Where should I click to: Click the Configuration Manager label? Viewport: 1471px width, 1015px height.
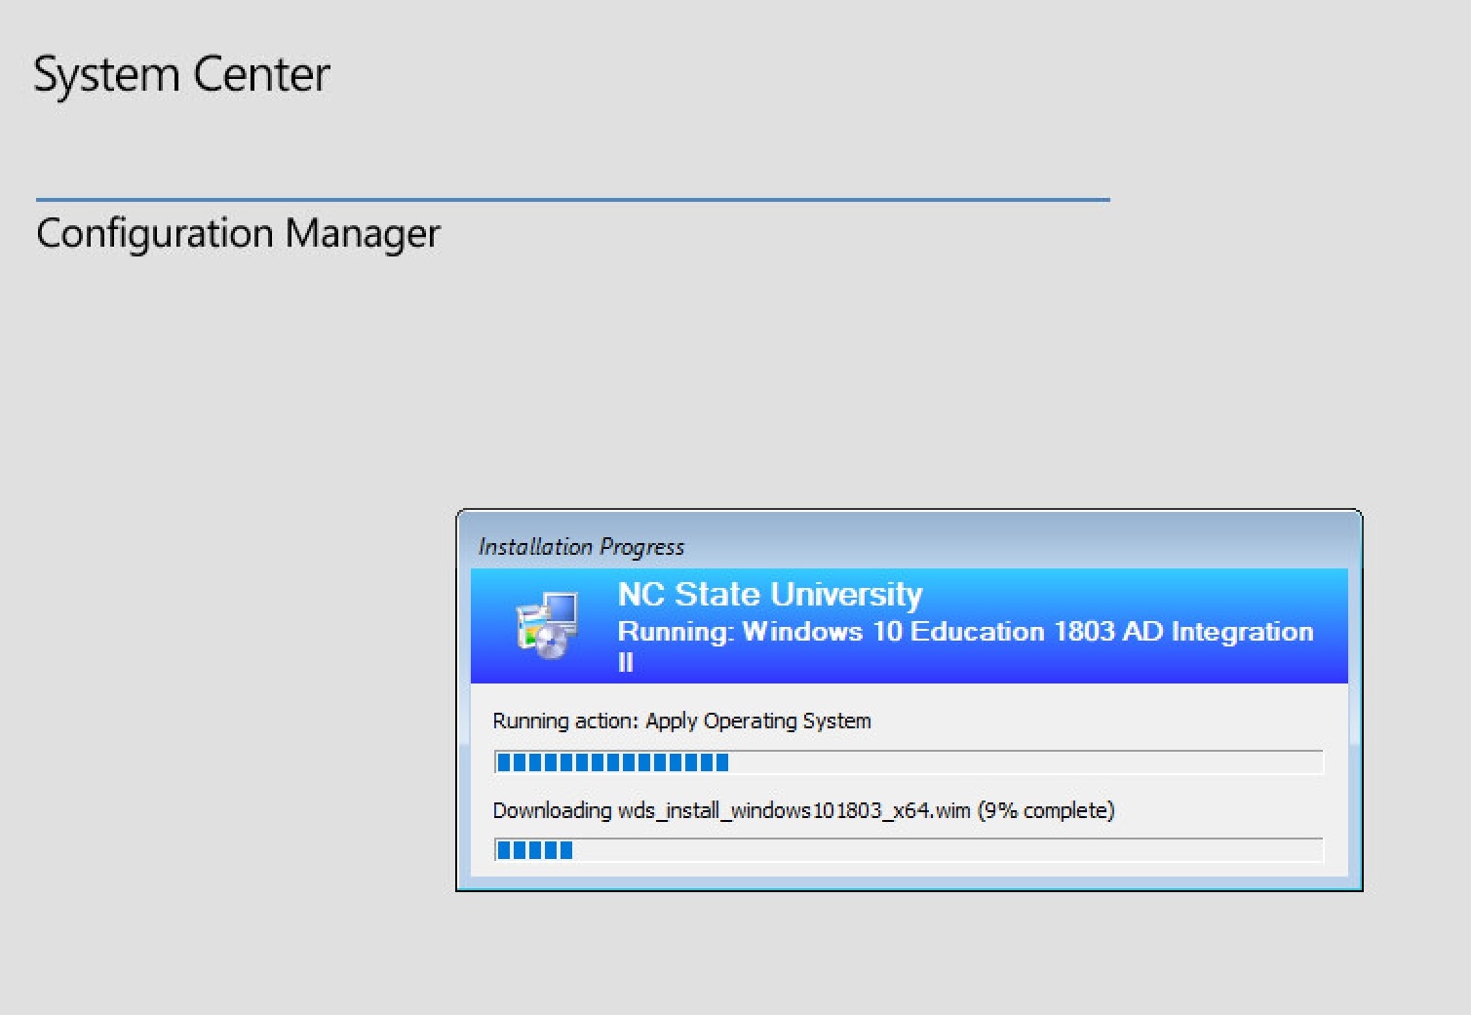pyautogui.click(x=239, y=232)
